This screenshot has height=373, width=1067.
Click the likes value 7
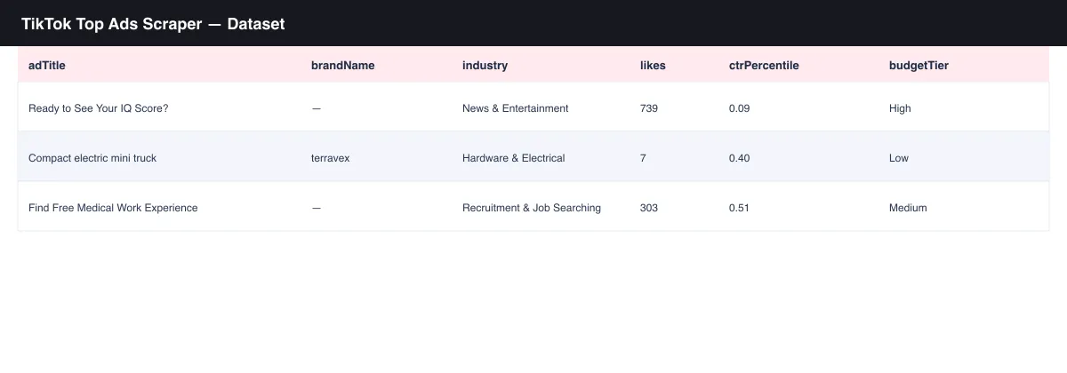point(643,158)
